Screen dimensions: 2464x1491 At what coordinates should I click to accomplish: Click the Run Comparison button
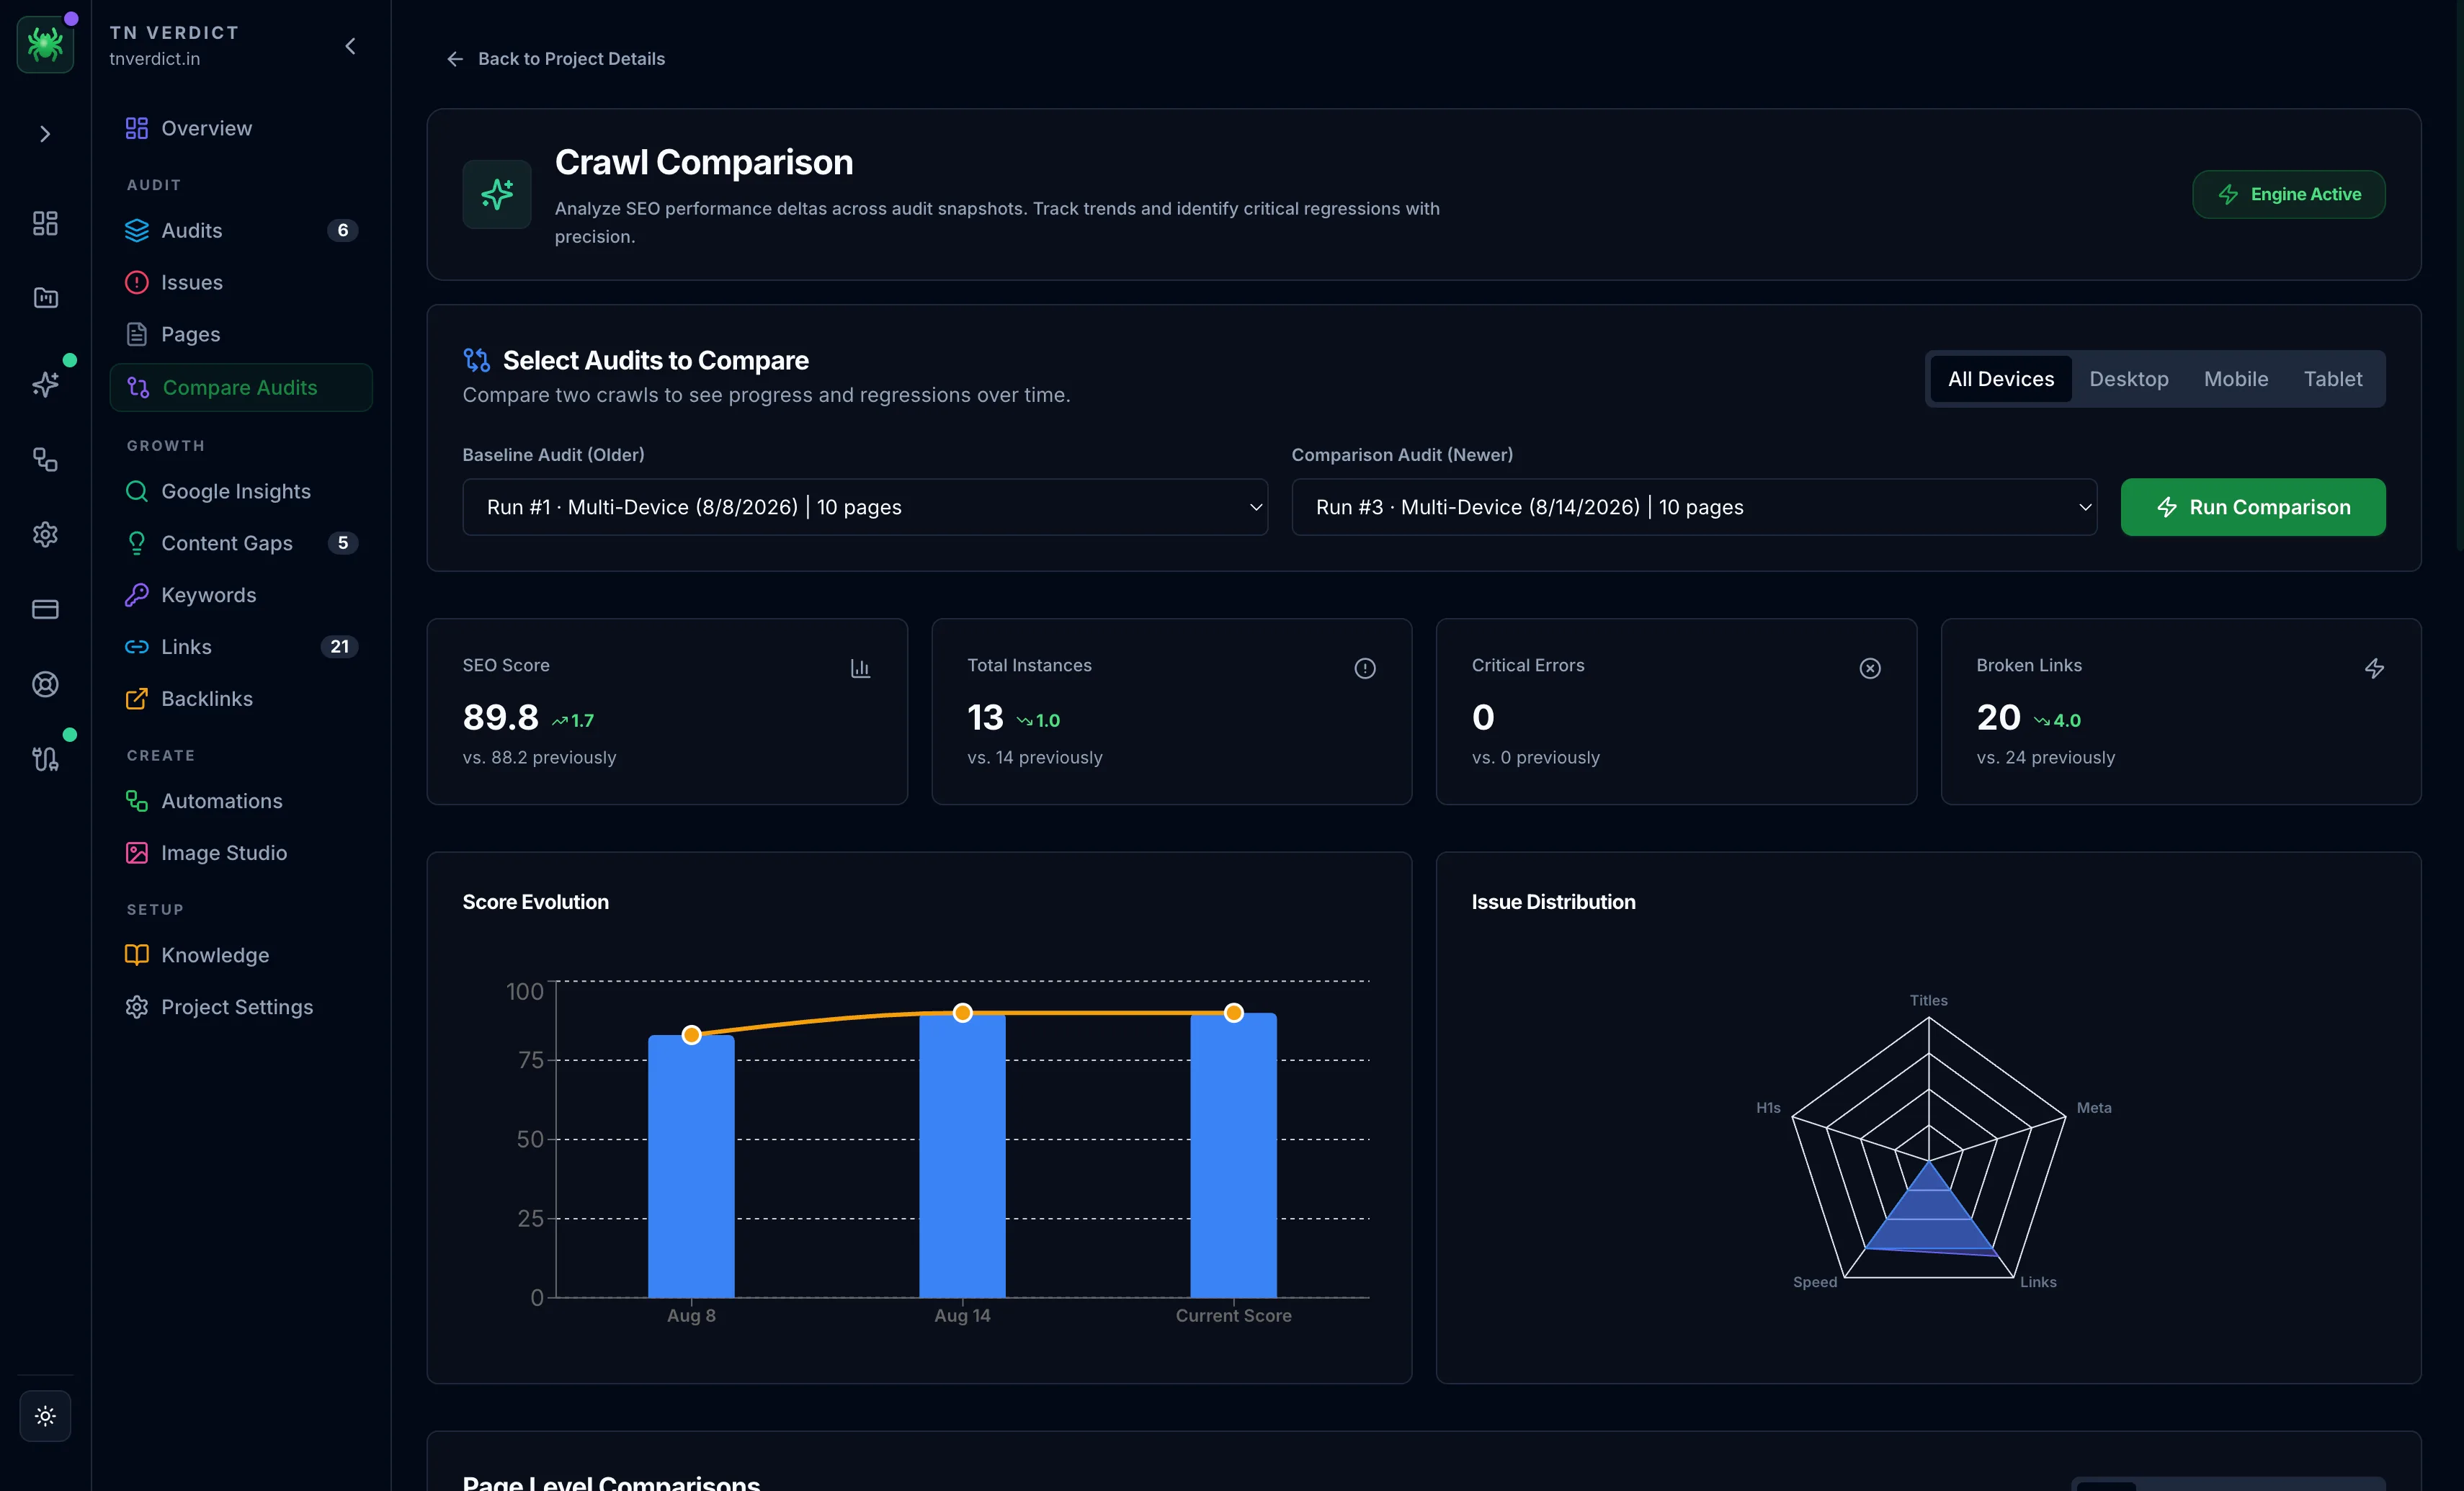(2253, 507)
